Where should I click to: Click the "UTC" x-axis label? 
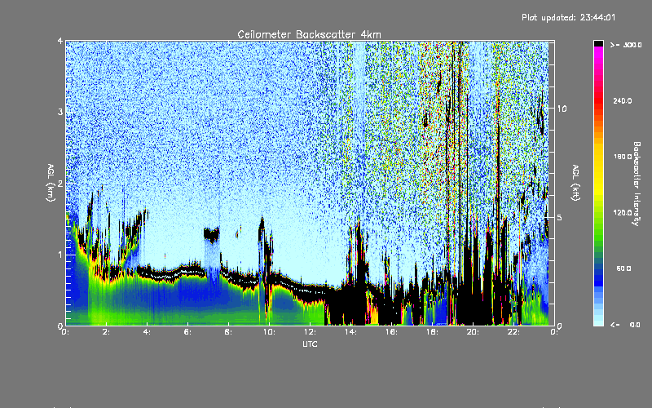(x=310, y=344)
